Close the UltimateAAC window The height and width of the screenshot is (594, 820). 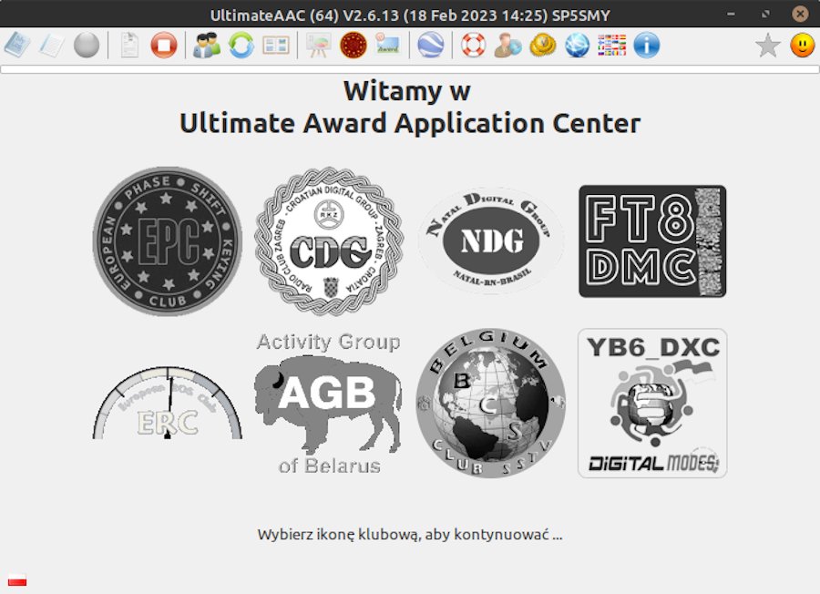(x=800, y=14)
